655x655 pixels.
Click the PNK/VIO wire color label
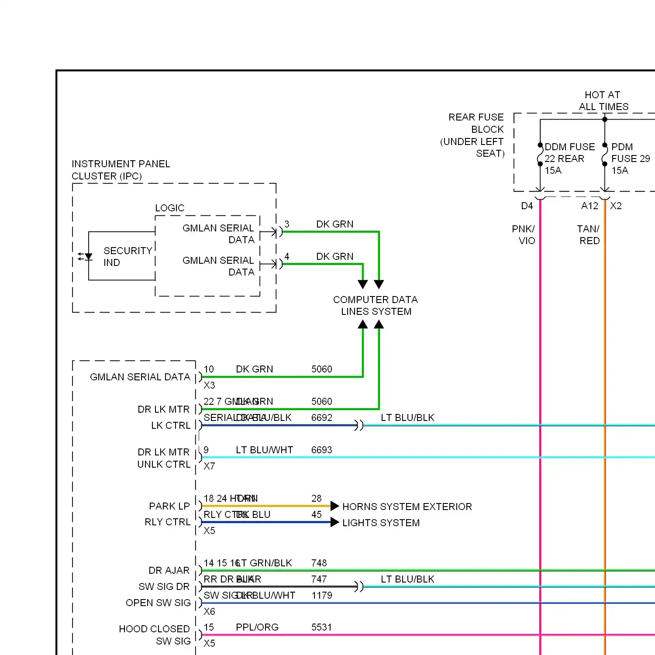[524, 234]
